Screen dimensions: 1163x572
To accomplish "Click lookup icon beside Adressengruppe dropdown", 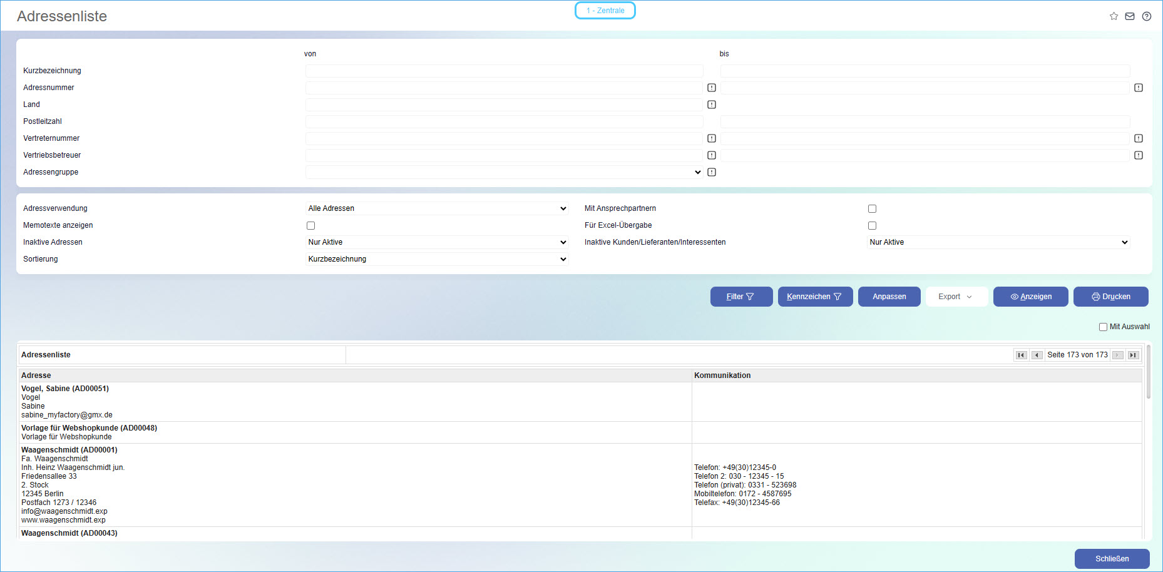I will point(712,172).
